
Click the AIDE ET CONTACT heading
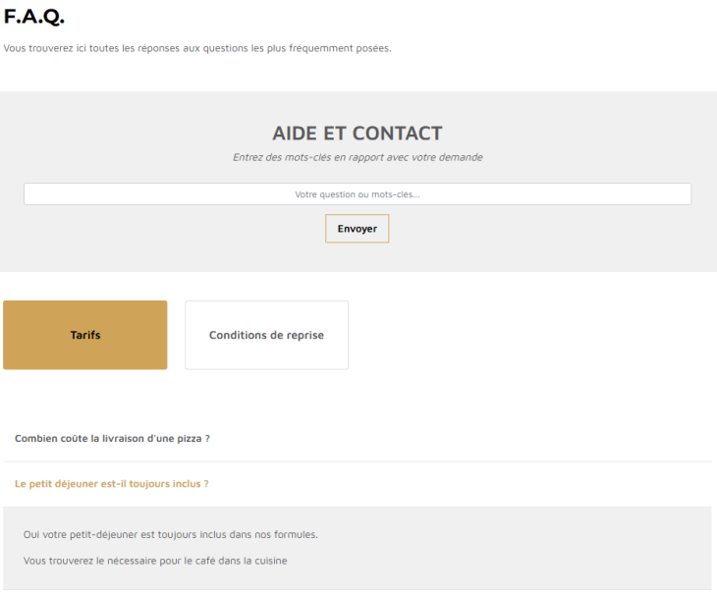point(358,134)
